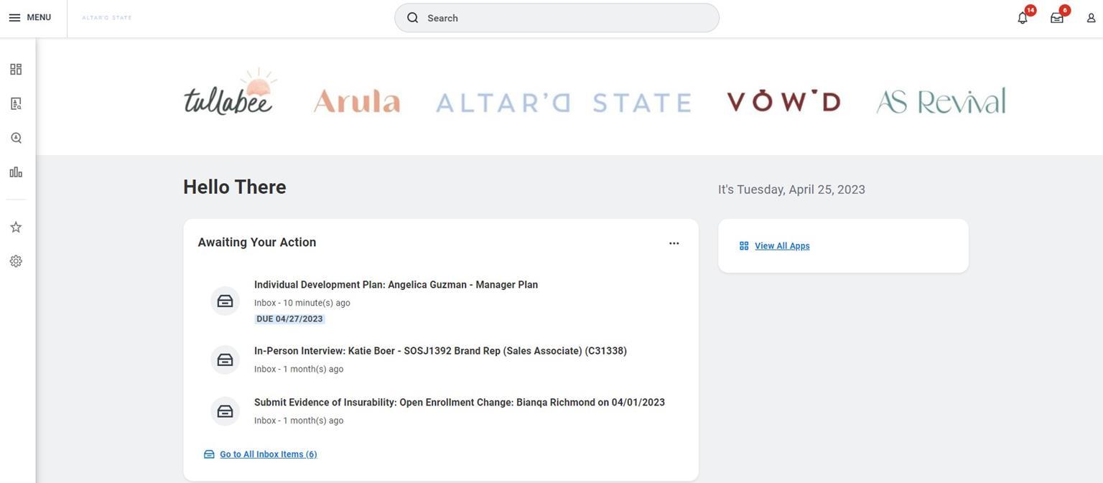
Task: Open In-Person Interview Katie Boer item
Action: (440, 351)
